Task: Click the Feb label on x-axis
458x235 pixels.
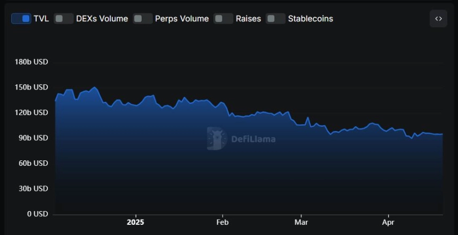Action: pos(222,222)
